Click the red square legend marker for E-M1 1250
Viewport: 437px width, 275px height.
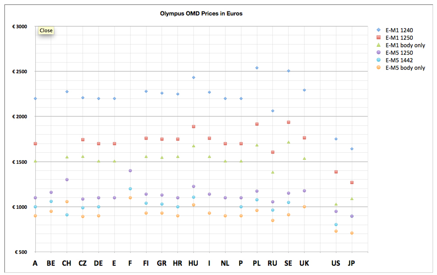click(x=379, y=37)
